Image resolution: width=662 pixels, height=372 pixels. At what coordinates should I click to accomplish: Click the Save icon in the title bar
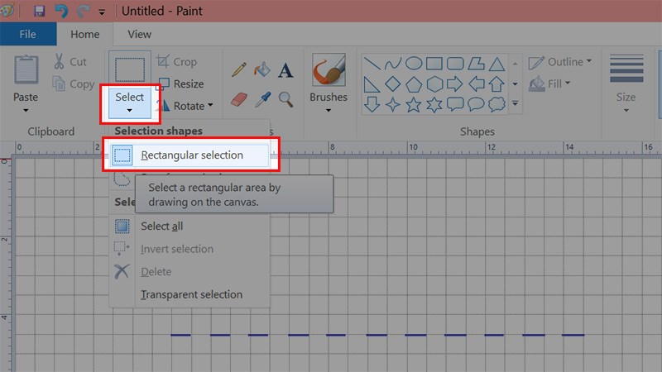[39, 11]
